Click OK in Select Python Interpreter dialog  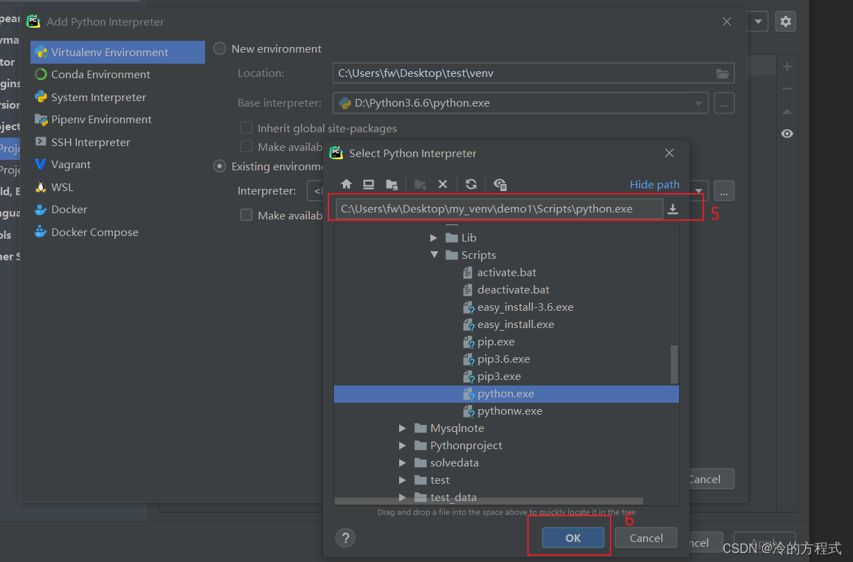pos(573,538)
